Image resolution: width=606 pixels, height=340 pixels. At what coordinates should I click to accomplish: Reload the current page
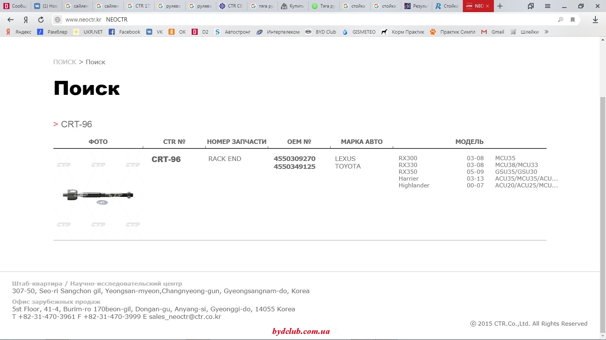tap(41, 20)
